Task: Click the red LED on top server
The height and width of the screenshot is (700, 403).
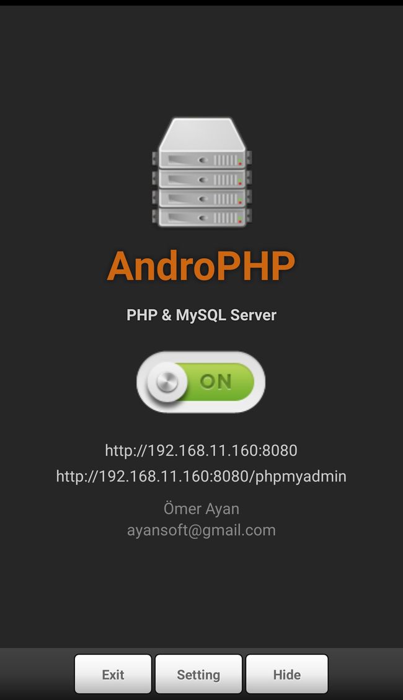Action: 240,163
